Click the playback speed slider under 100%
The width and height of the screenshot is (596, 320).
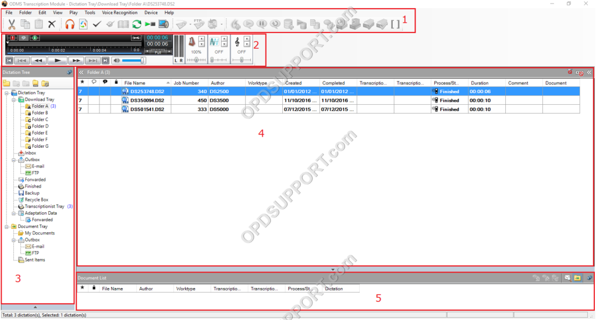click(x=196, y=60)
